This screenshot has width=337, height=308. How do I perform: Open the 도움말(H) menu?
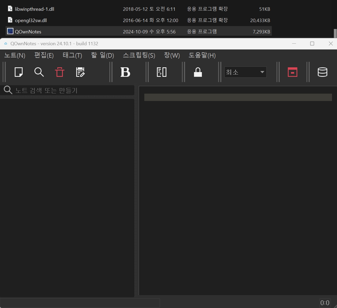(x=202, y=55)
